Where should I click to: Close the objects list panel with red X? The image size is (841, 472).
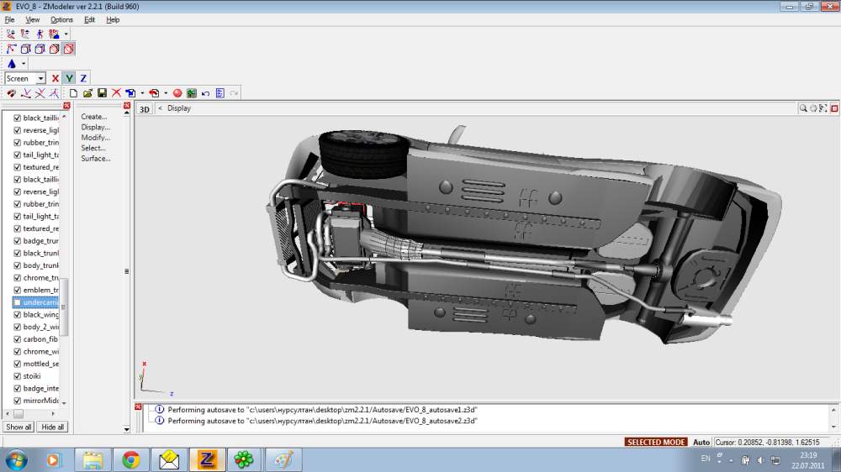pyautogui.click(x=66, y=106)
